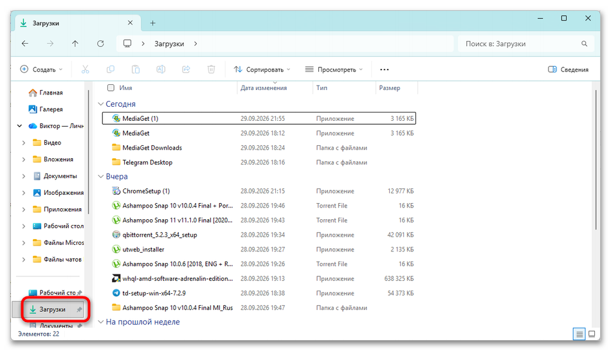This screenshot has width=611, height=351.
Task: Go back with the left arrow button
Action: pos(25,44)
